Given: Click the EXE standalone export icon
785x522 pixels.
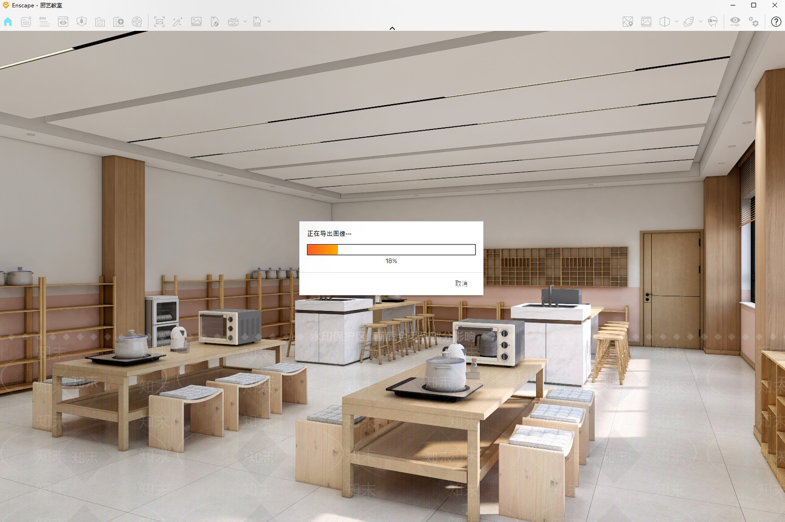Looking at the screenshot, I should 257,22.
